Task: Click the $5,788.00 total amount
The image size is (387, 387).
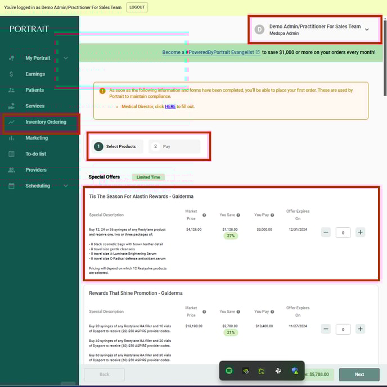Action: tap(319, 375)
